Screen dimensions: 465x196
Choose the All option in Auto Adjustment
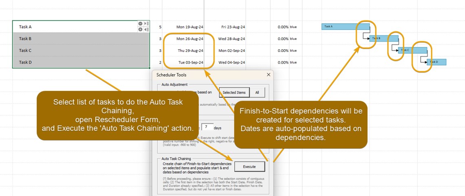(257, 92)
